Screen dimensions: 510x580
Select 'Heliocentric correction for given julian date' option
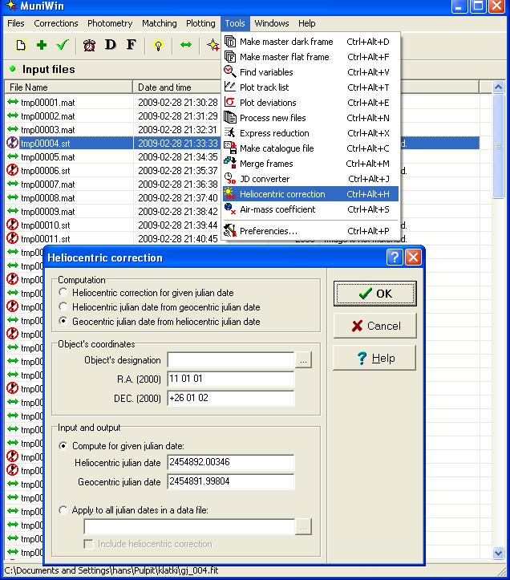coord(64,293)
